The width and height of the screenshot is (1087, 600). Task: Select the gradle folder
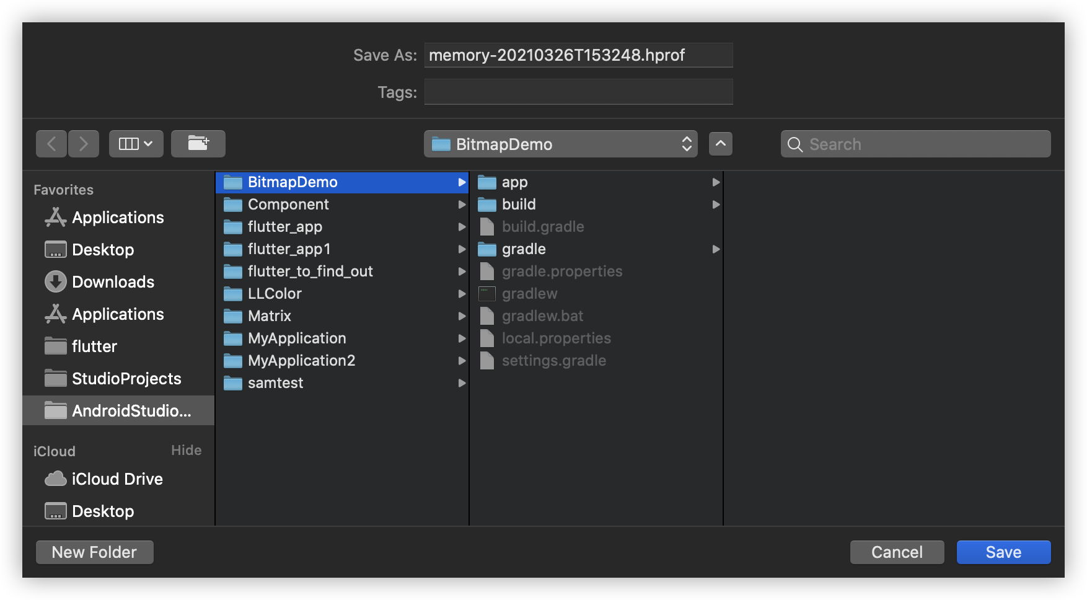[524, 249]
